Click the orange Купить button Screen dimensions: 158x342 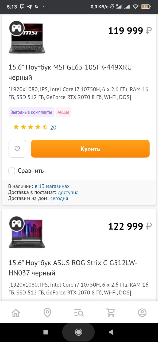point(90,149)
